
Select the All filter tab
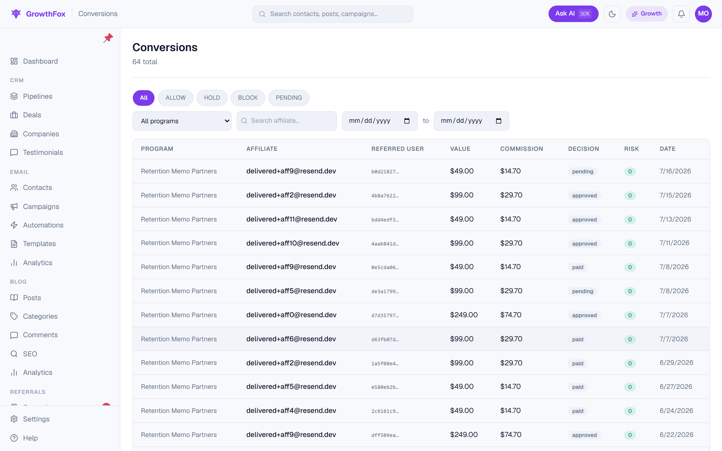(143, 98)
